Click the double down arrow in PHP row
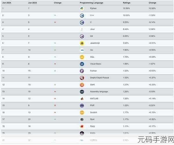Viewport: 174px width, 145px height. [55, 105]
